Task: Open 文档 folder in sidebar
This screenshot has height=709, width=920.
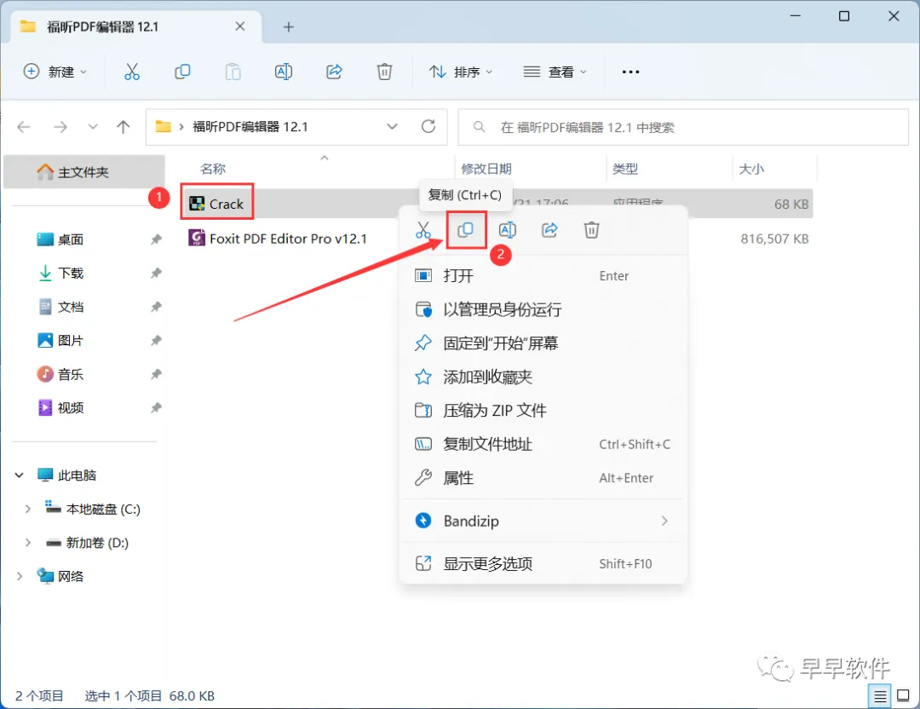Action: 71,307
